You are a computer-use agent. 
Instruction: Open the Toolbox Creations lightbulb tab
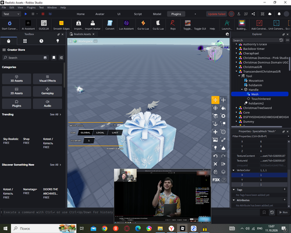[x=58, y=41]
